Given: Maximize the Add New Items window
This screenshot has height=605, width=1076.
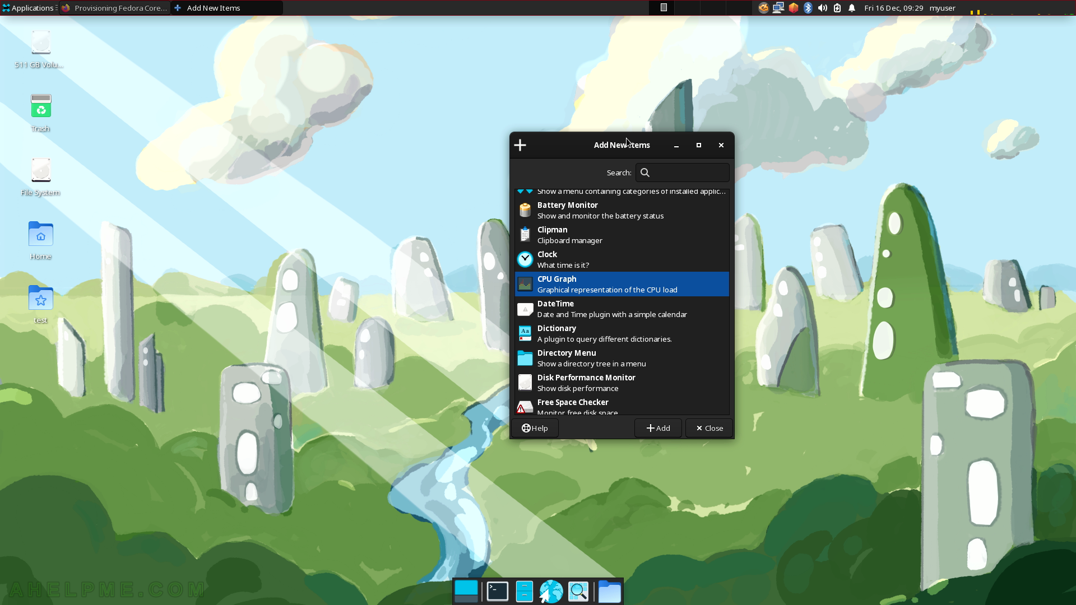Looking at the screenshot, I should [x=699, y=145].
